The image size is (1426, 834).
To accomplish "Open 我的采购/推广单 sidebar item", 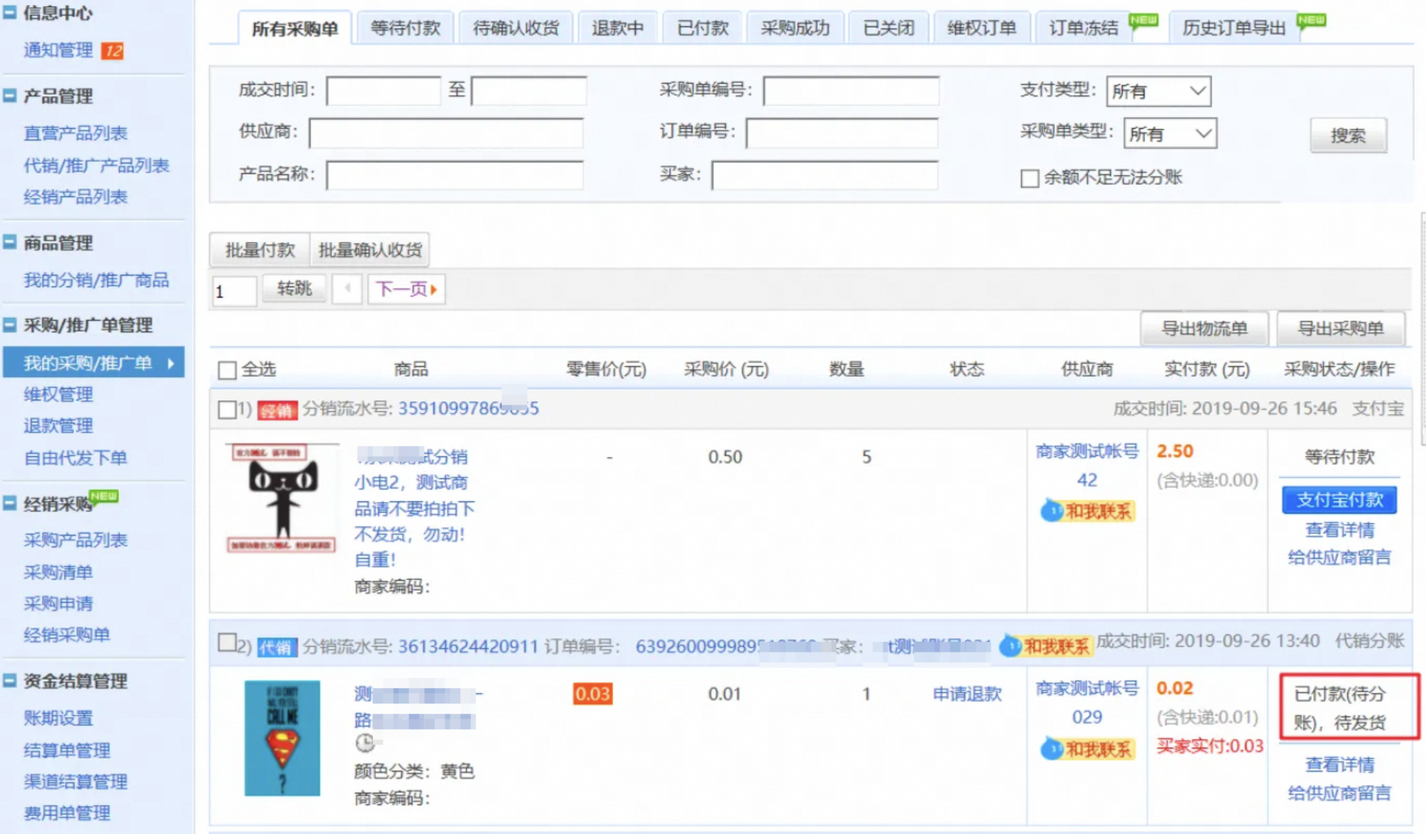I will click(94, 363).
